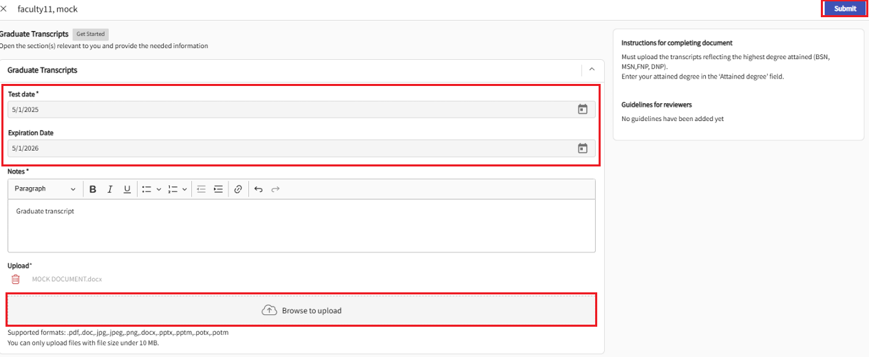Click into the Notes text area

301,226
